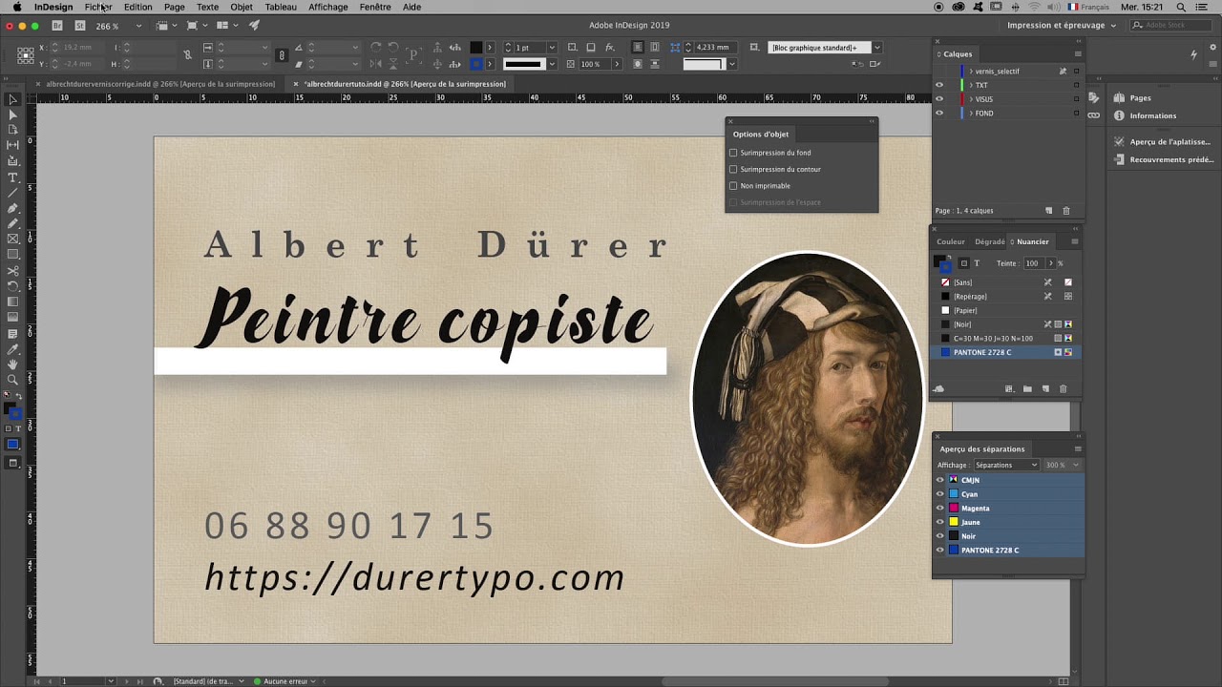Delete swatch with Nuancier trash icon
The width and height of the screenshot is (1222, 687).
click(1063, 389)
